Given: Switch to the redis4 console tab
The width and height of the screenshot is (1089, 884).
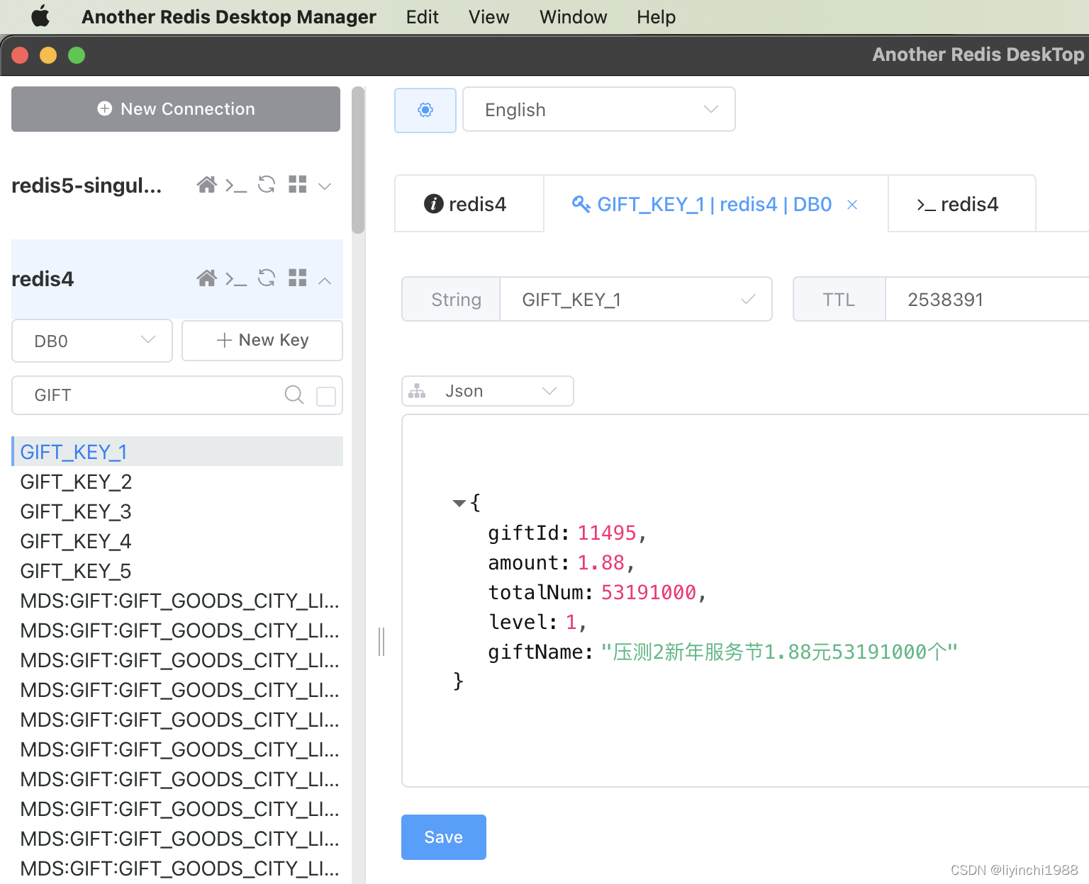Looking at the screenshot, I should [961, 204].
